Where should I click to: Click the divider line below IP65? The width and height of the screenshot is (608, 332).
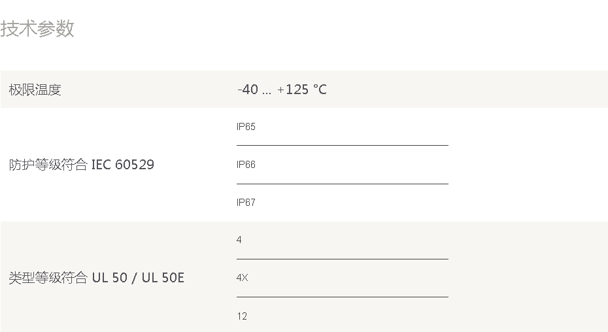click(x=342, y=145)
